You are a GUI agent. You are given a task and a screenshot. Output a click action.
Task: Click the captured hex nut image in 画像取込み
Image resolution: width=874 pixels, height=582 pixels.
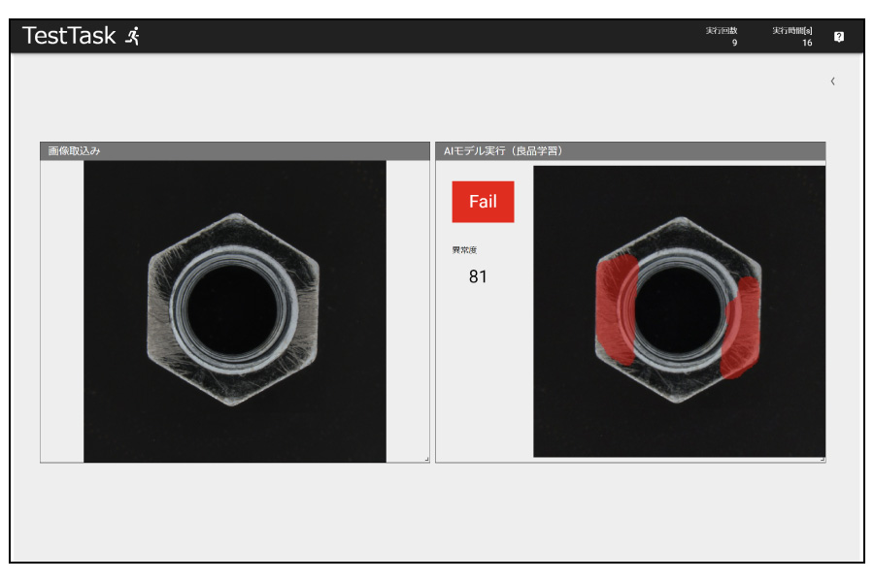tap(234, 310)
